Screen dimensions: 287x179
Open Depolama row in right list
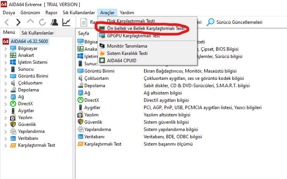pos(95,86)
